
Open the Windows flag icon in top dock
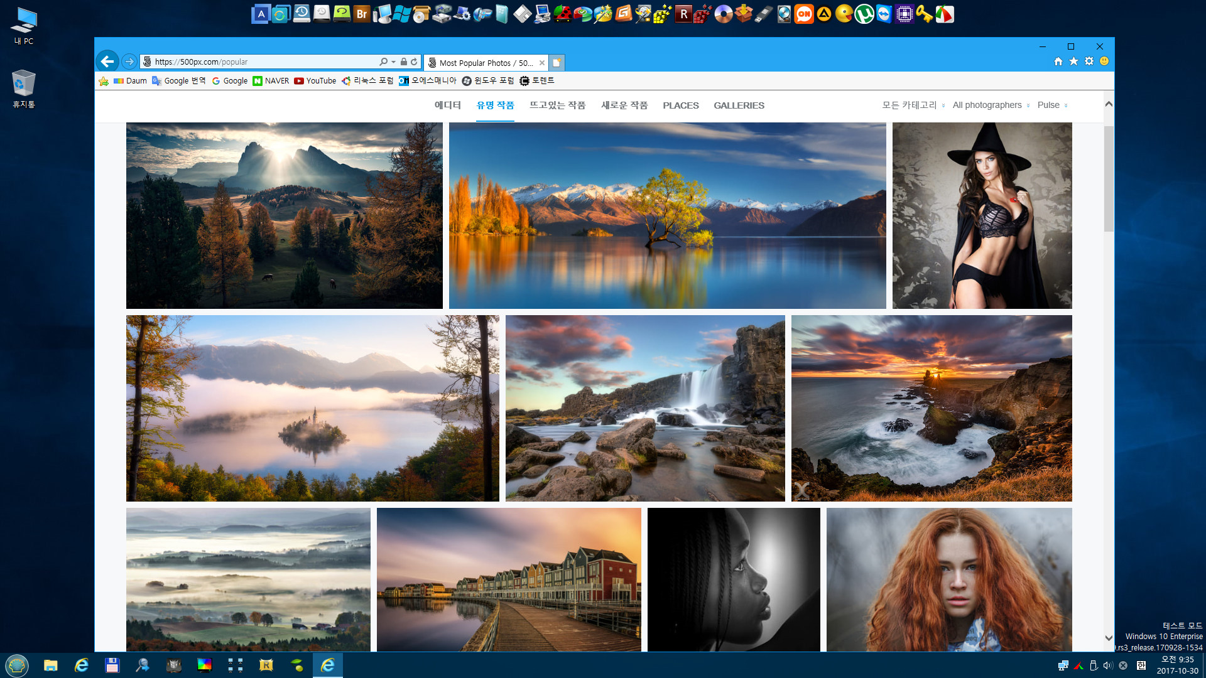[x=402, y=14]
